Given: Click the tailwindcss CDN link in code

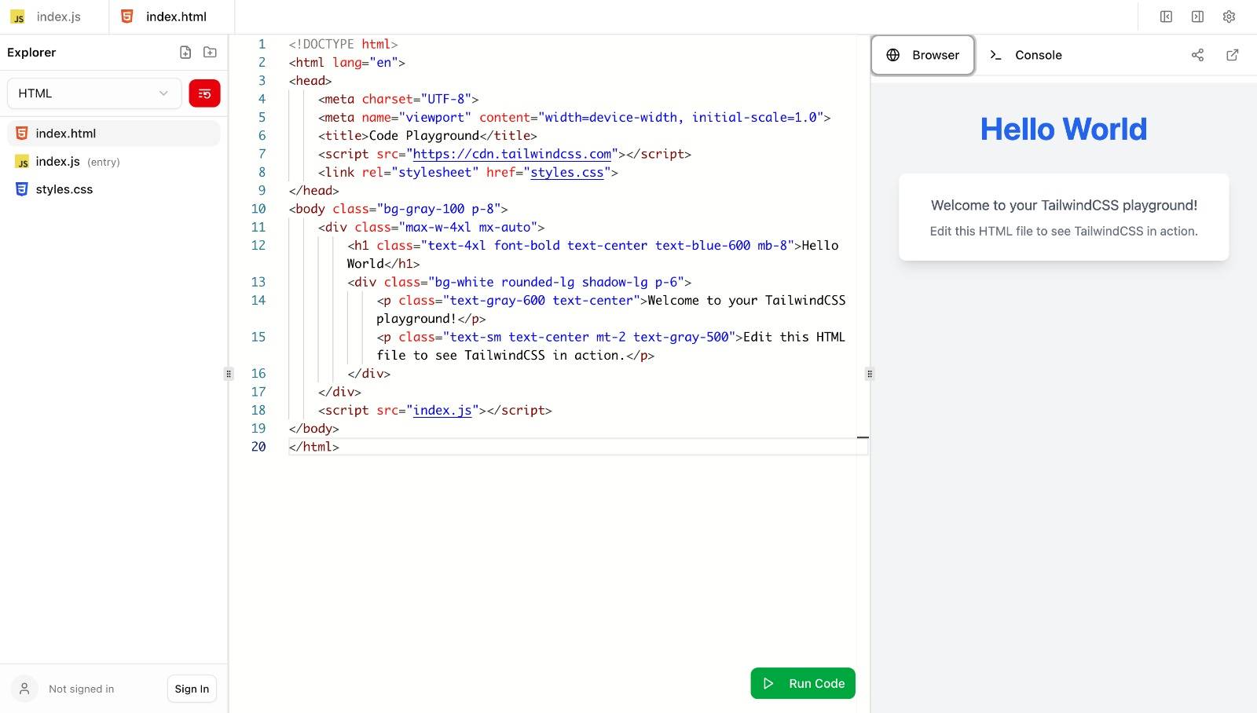Looking at the screenshot, I should coord(510,154).
